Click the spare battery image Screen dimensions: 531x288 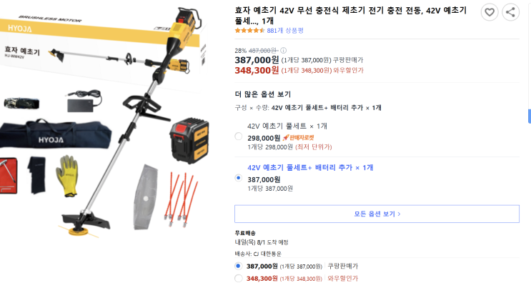point(189,140)
